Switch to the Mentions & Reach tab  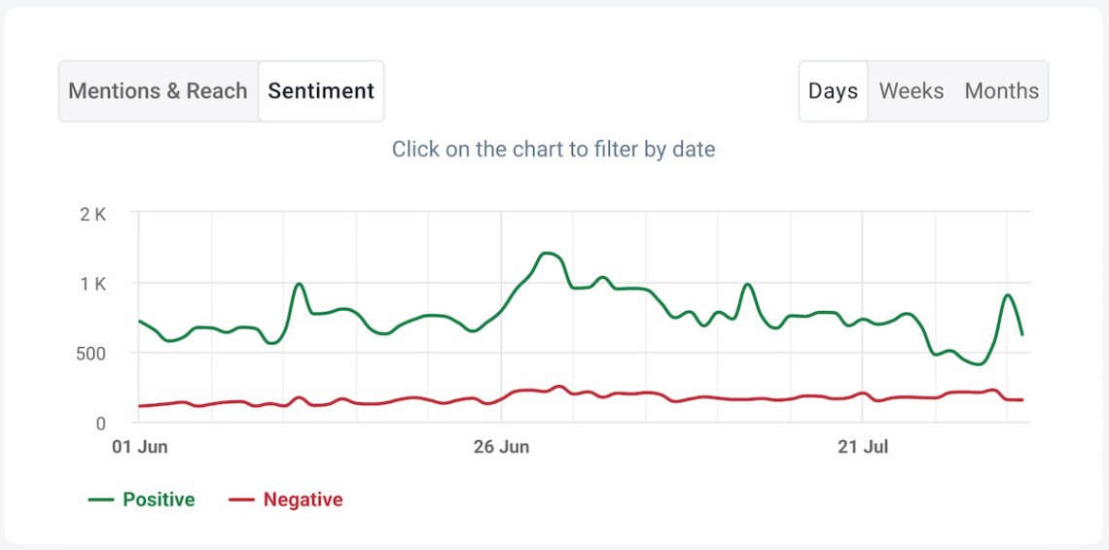point(158,91)
